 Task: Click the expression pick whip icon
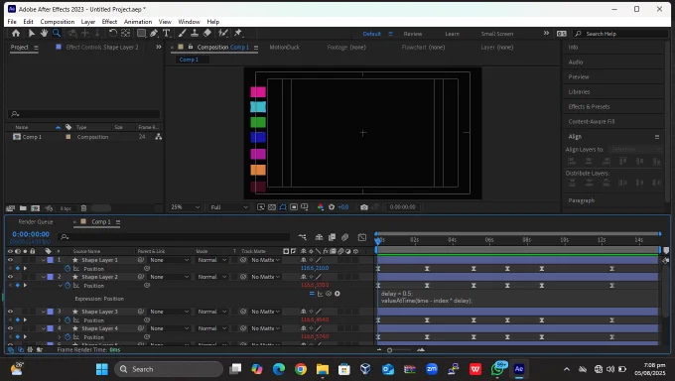tap(329, 294)
